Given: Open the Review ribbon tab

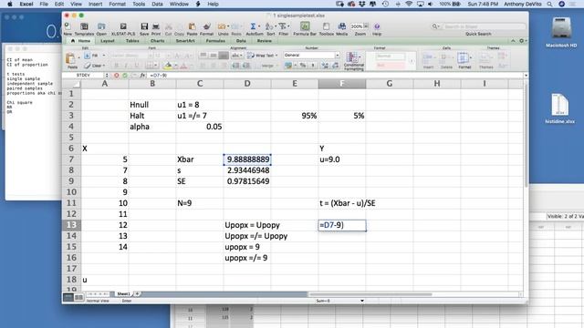Looking at the screenshot, I should (264, 41).
